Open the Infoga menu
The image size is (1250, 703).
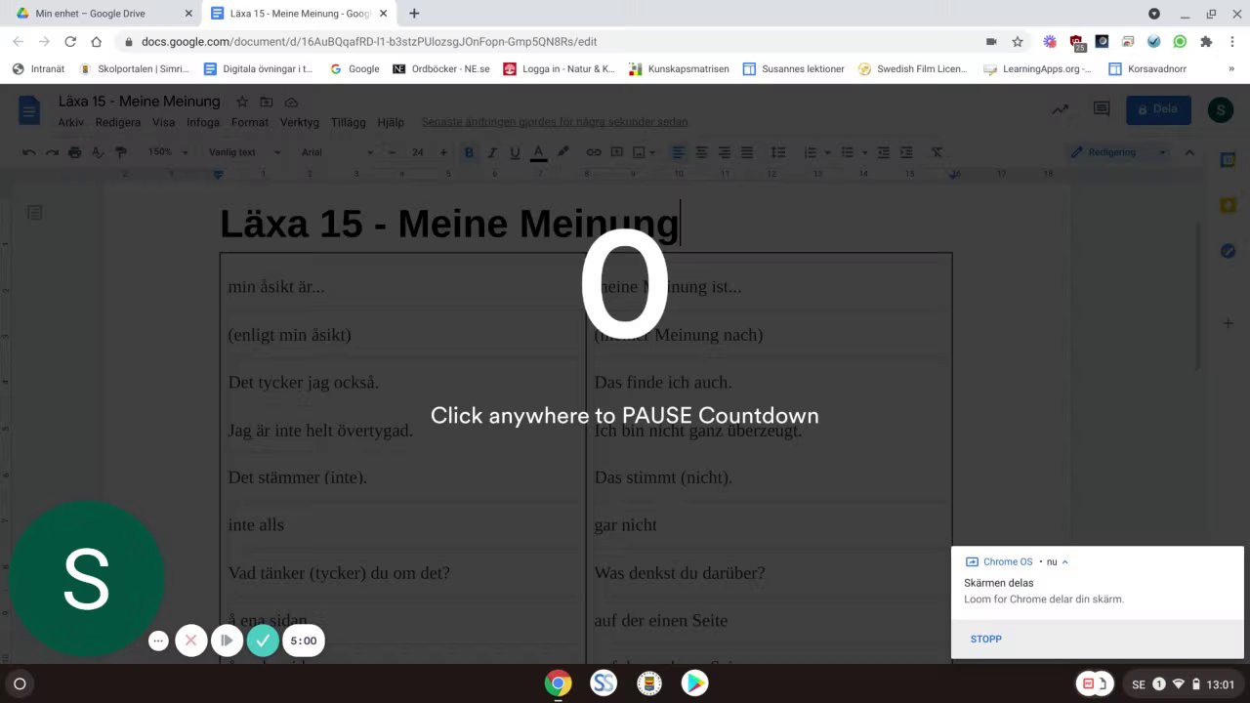point(203,122)
